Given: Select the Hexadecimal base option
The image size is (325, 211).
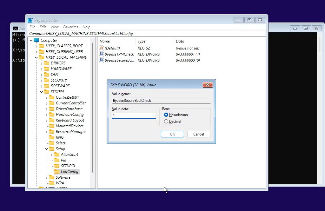Looking at the screenshot, I should 166,115.
